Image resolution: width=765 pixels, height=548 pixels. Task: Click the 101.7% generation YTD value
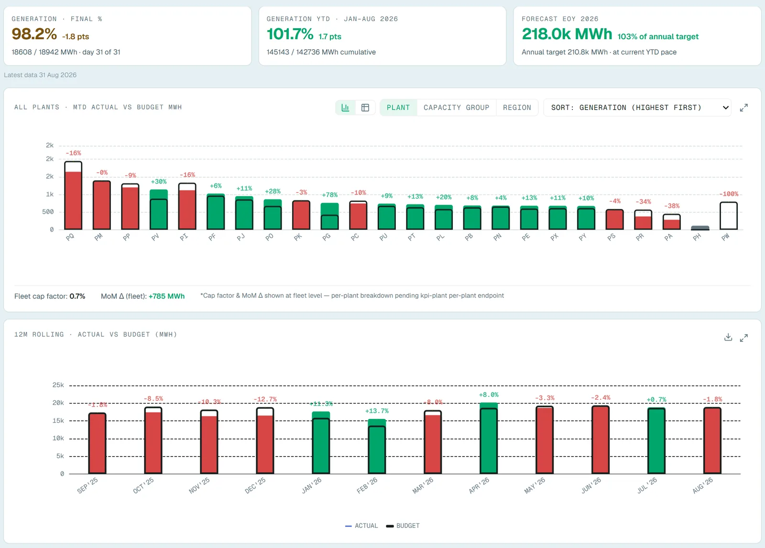click(x=290, y=34)
